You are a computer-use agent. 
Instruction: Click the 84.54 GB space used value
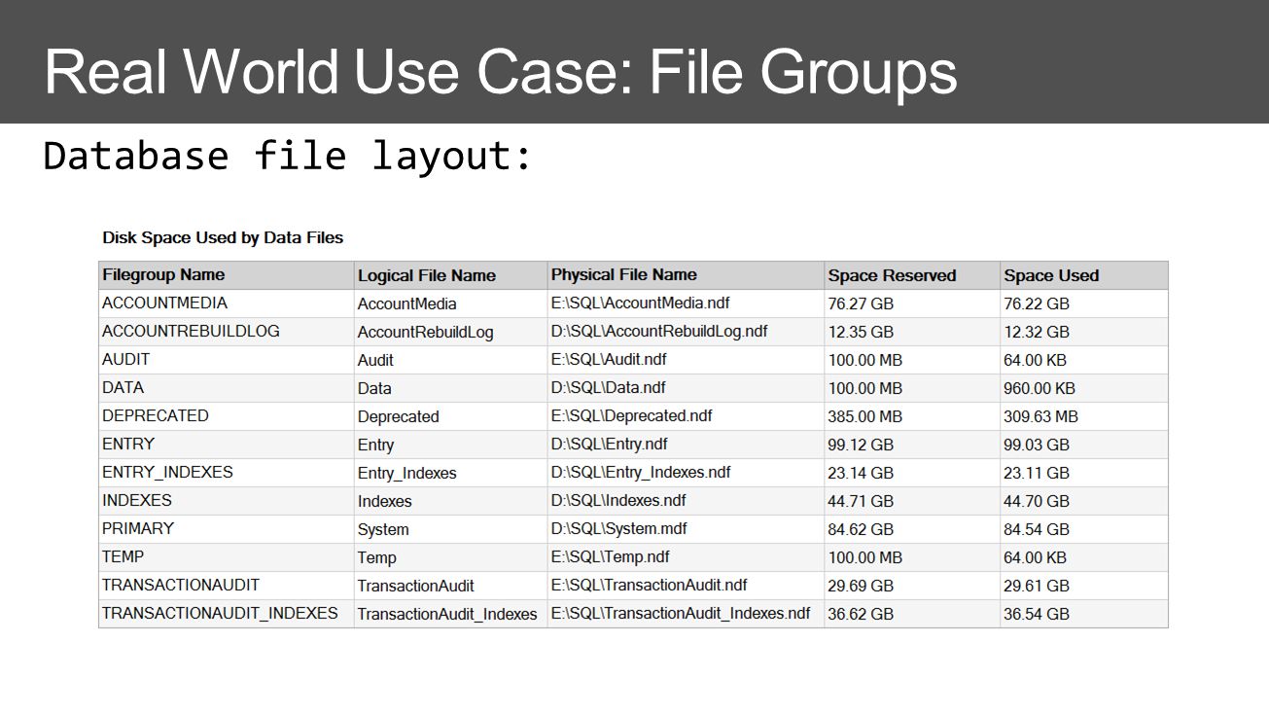pyautogui.click(x=1037, y=530)
